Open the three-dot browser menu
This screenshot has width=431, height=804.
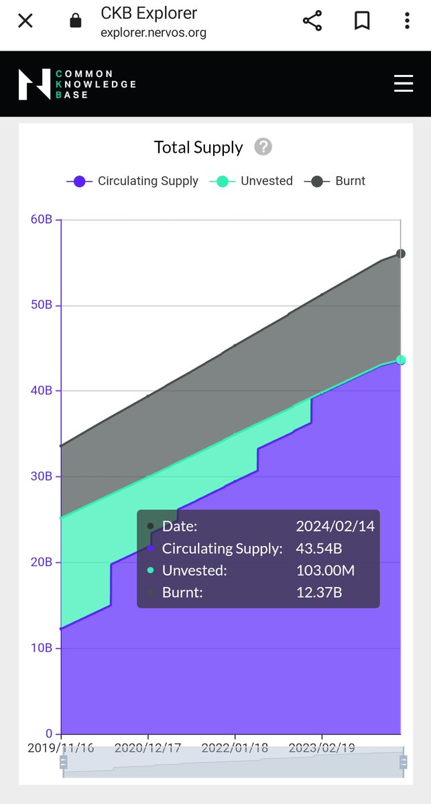click(407, 21)
